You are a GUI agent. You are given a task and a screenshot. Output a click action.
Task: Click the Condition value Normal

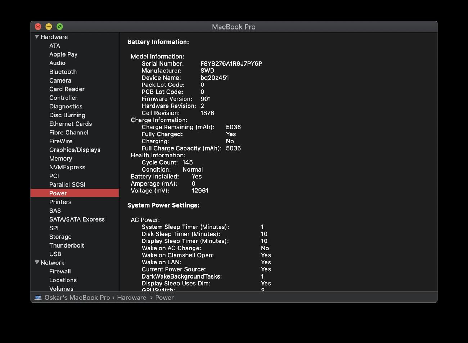pyautogui.click(x=193, y=169)
